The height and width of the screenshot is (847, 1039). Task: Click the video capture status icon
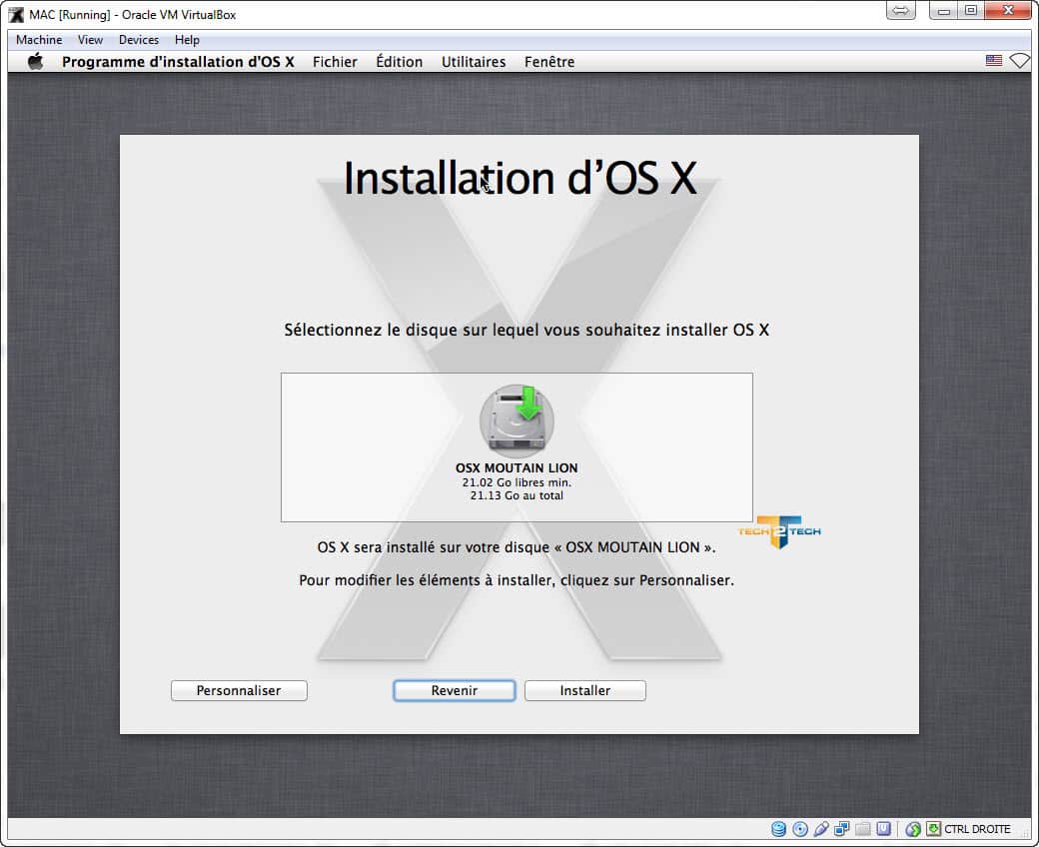[x=883, y=828]
